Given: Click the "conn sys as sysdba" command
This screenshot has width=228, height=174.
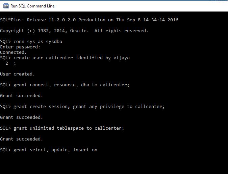Looking at the screenshot, I should (38, 42).
